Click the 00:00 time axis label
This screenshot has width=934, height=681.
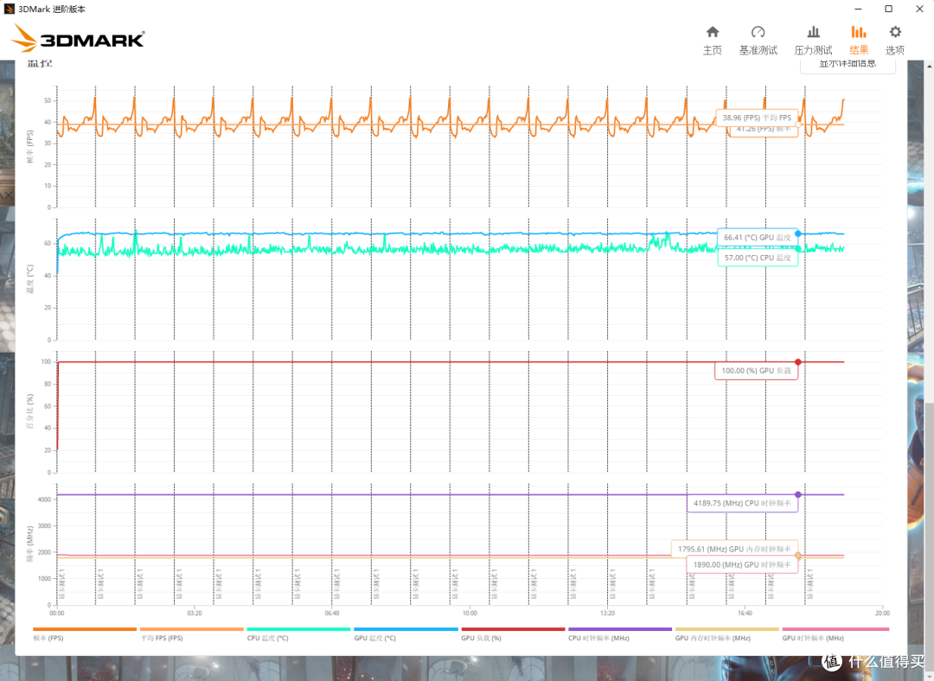tap(56, 613)
